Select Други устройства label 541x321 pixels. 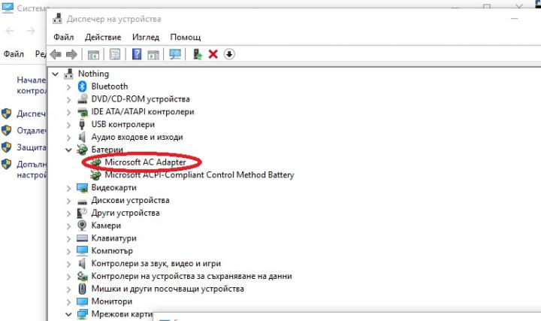pos(125,213)
